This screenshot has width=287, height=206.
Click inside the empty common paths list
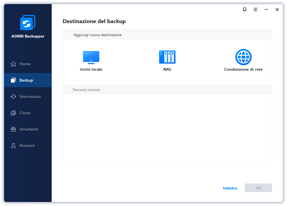167,129
